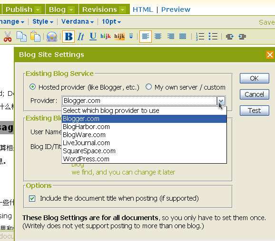275x241 pixels.
Task: Click the decrease indent icon
Action: tap(230, 37)
